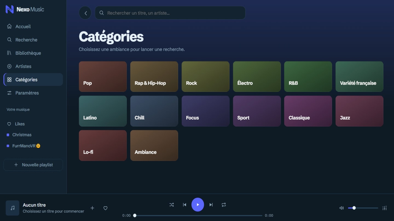Image resolution: width=394 pixels, height=221 pixels.
Task: Open the FurrManoVR playlist
Action: 33,146
